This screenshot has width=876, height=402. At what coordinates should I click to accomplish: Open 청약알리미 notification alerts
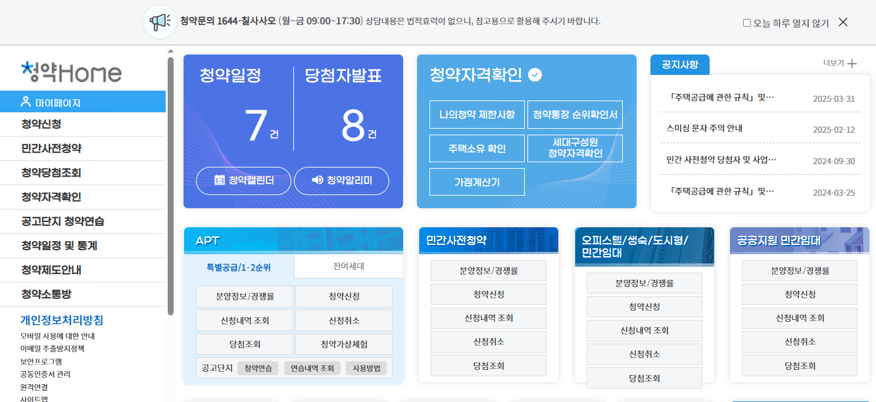click(x=341, y=181)
